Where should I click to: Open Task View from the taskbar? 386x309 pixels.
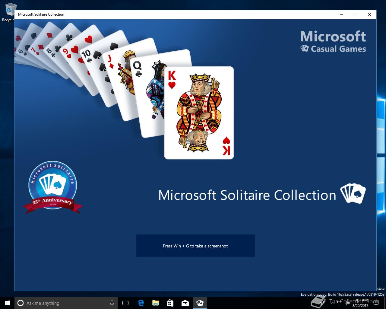[x=125, y=303]
